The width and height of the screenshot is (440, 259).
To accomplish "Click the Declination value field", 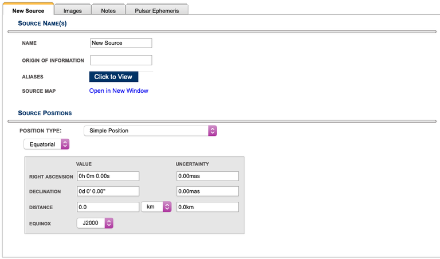I will (x=108, y=191).
